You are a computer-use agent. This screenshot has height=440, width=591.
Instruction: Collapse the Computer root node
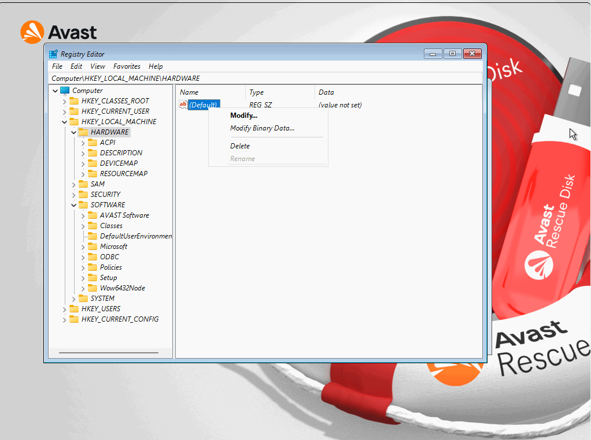coord(56,91)
